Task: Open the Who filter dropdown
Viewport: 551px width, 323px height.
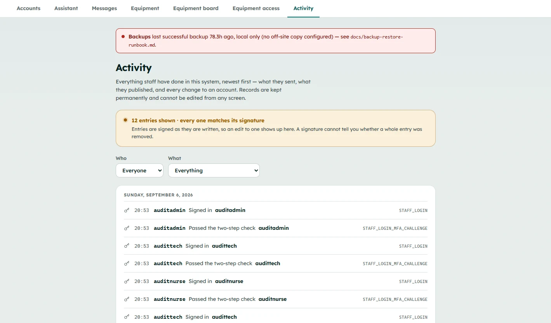Action: coord(139,170)
